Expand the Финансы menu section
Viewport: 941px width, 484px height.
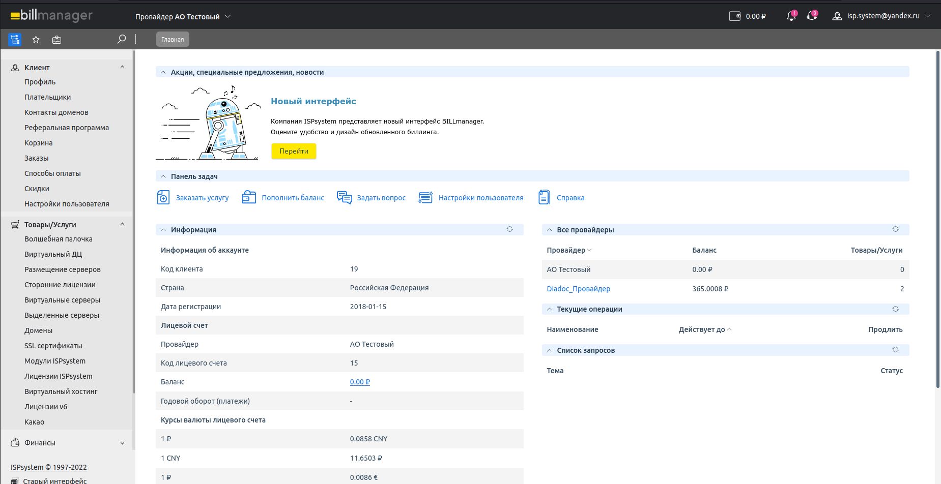[122, 443]
